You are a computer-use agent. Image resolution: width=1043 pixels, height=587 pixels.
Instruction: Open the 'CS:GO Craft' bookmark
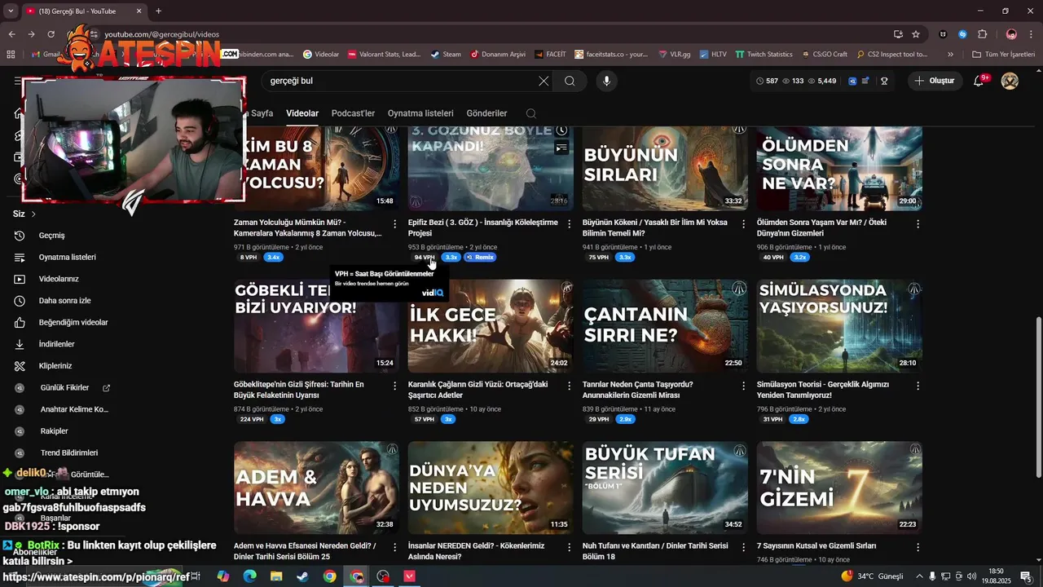click(823, 55)
